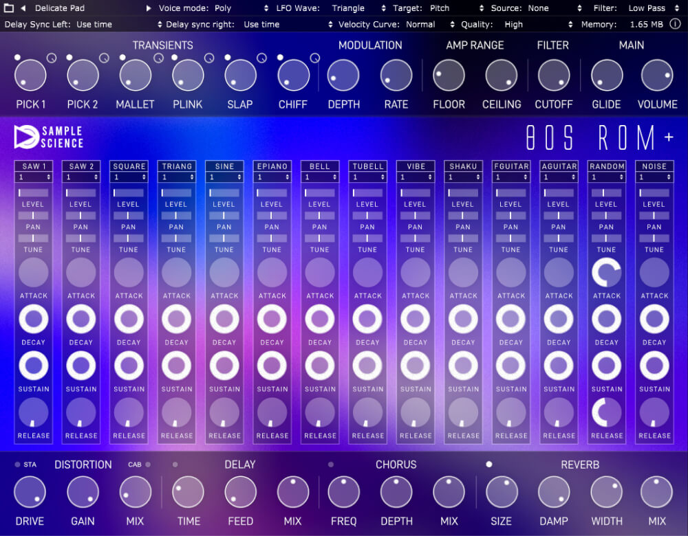Click the distortion DRIVE knob
This screenshot has height=536, width=688.
click(30, 492)
